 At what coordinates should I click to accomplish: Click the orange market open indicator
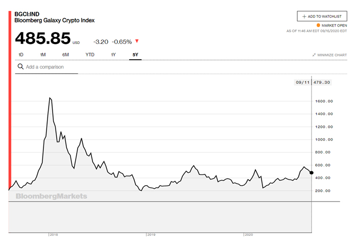pos(318,25)
